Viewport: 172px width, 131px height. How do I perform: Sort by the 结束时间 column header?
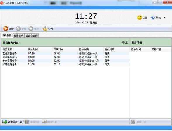point(65,49)
